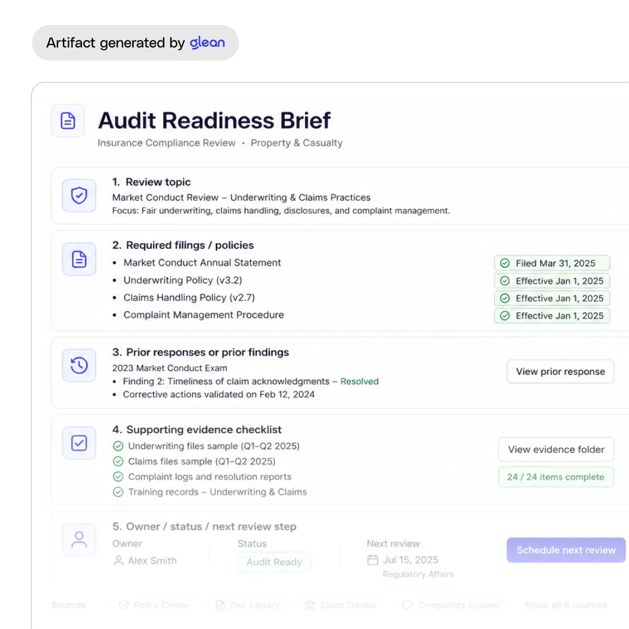Open View prior response
This screenshot has width=629, height=629.
click(560, 371)
